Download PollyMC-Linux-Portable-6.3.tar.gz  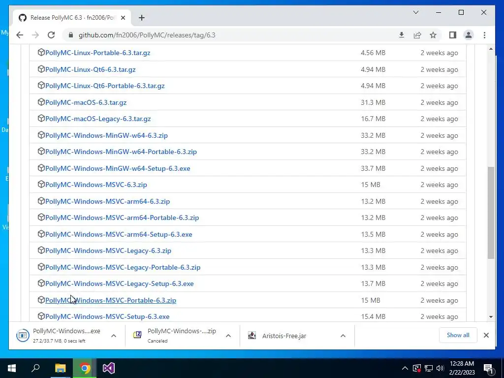[98, 53]
